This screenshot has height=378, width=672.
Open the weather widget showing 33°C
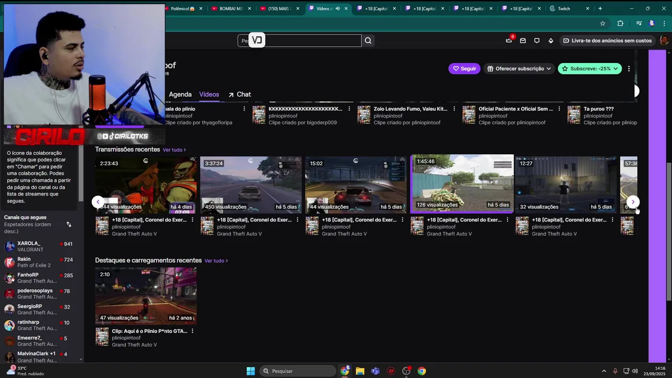coord(24,371)
